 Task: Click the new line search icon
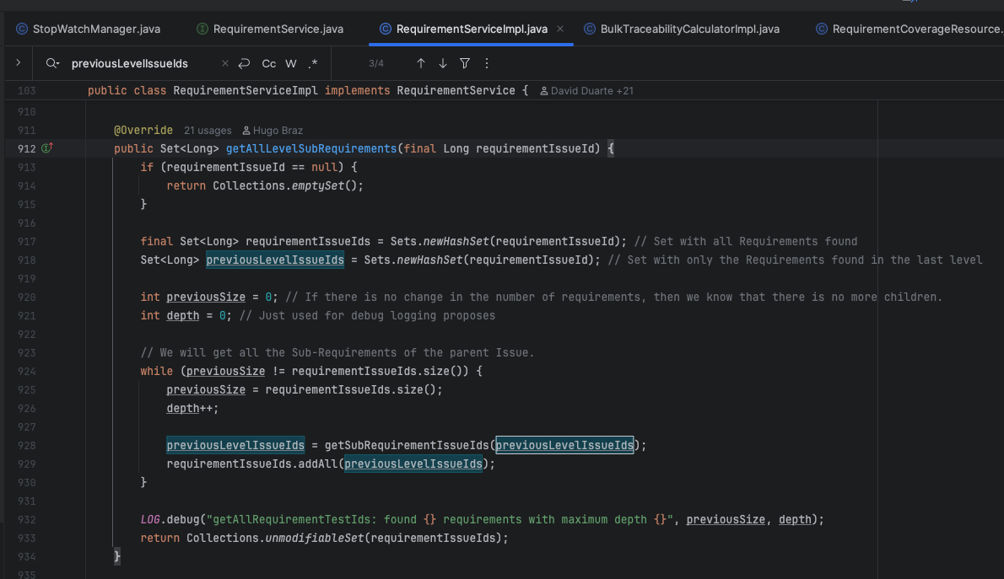(x=245, y=63)
